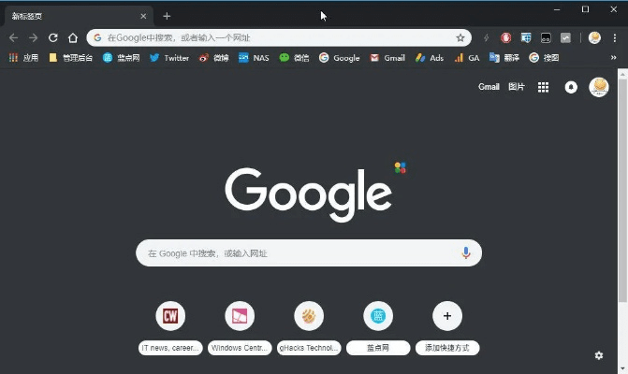Click the blue window extension icon

tap(526, 38)
